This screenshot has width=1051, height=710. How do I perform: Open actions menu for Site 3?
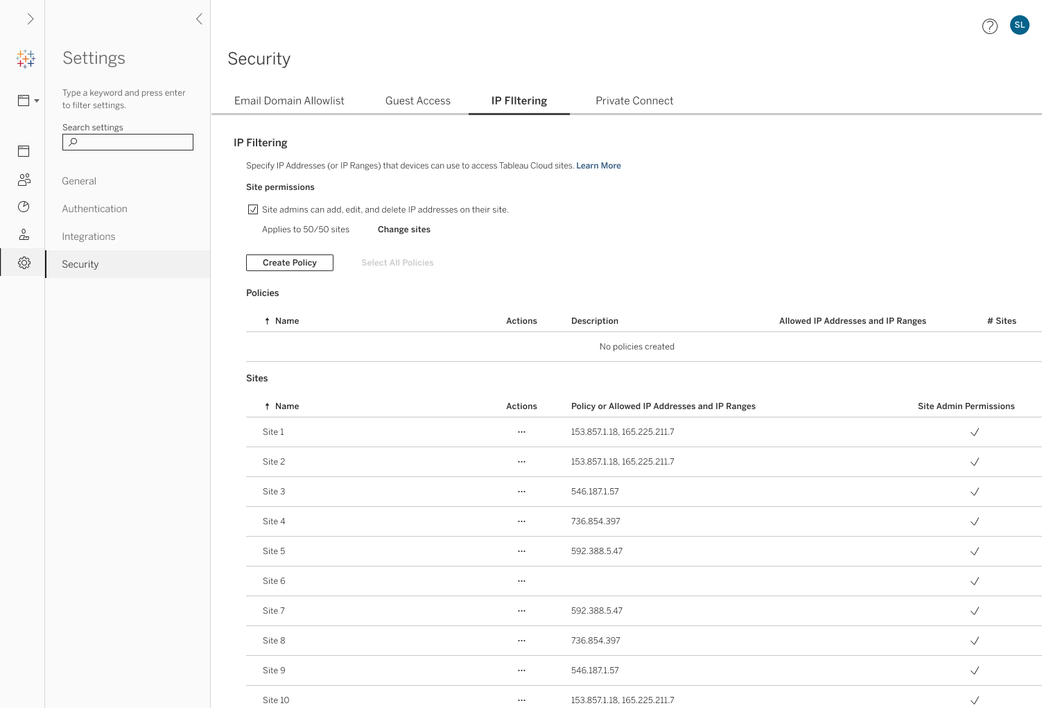(521, 492)
